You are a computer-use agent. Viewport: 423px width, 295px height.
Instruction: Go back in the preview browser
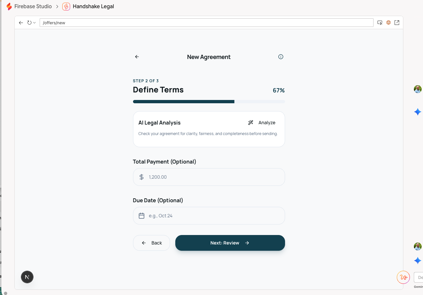(x=21, y=23)
